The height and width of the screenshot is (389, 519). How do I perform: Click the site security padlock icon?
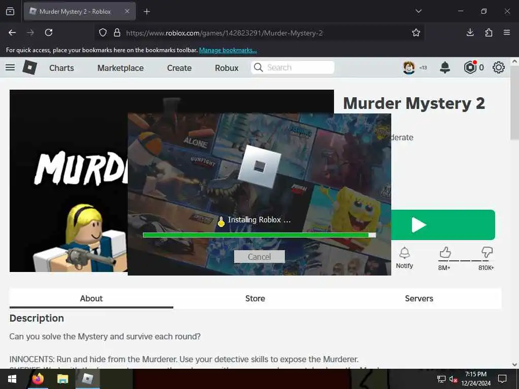pyautogui.click(x=117, y=33)
